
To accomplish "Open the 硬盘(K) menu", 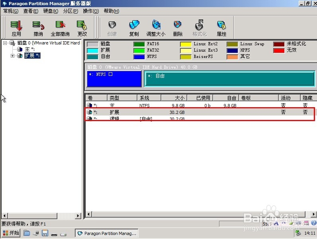I will (x=51, y=11).
